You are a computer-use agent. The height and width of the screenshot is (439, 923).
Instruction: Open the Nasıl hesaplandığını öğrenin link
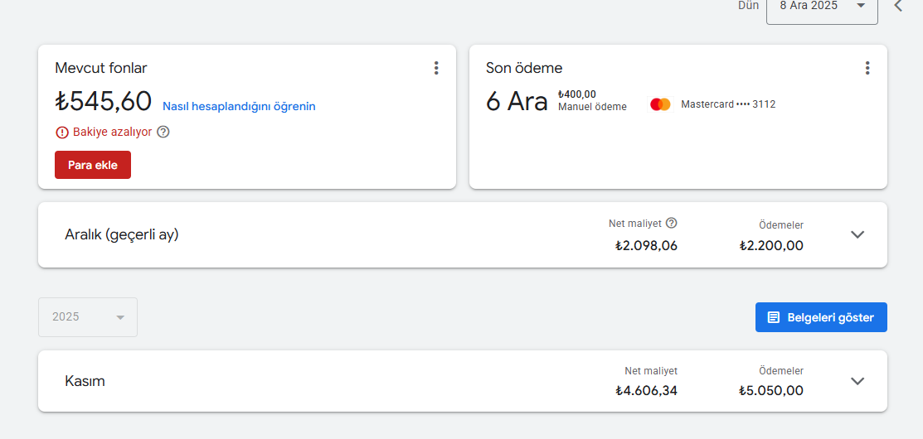coord(239,106)
